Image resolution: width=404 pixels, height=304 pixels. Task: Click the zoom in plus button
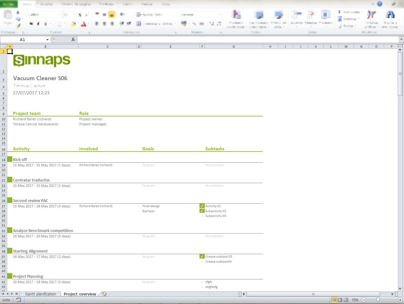coord(400,300)
